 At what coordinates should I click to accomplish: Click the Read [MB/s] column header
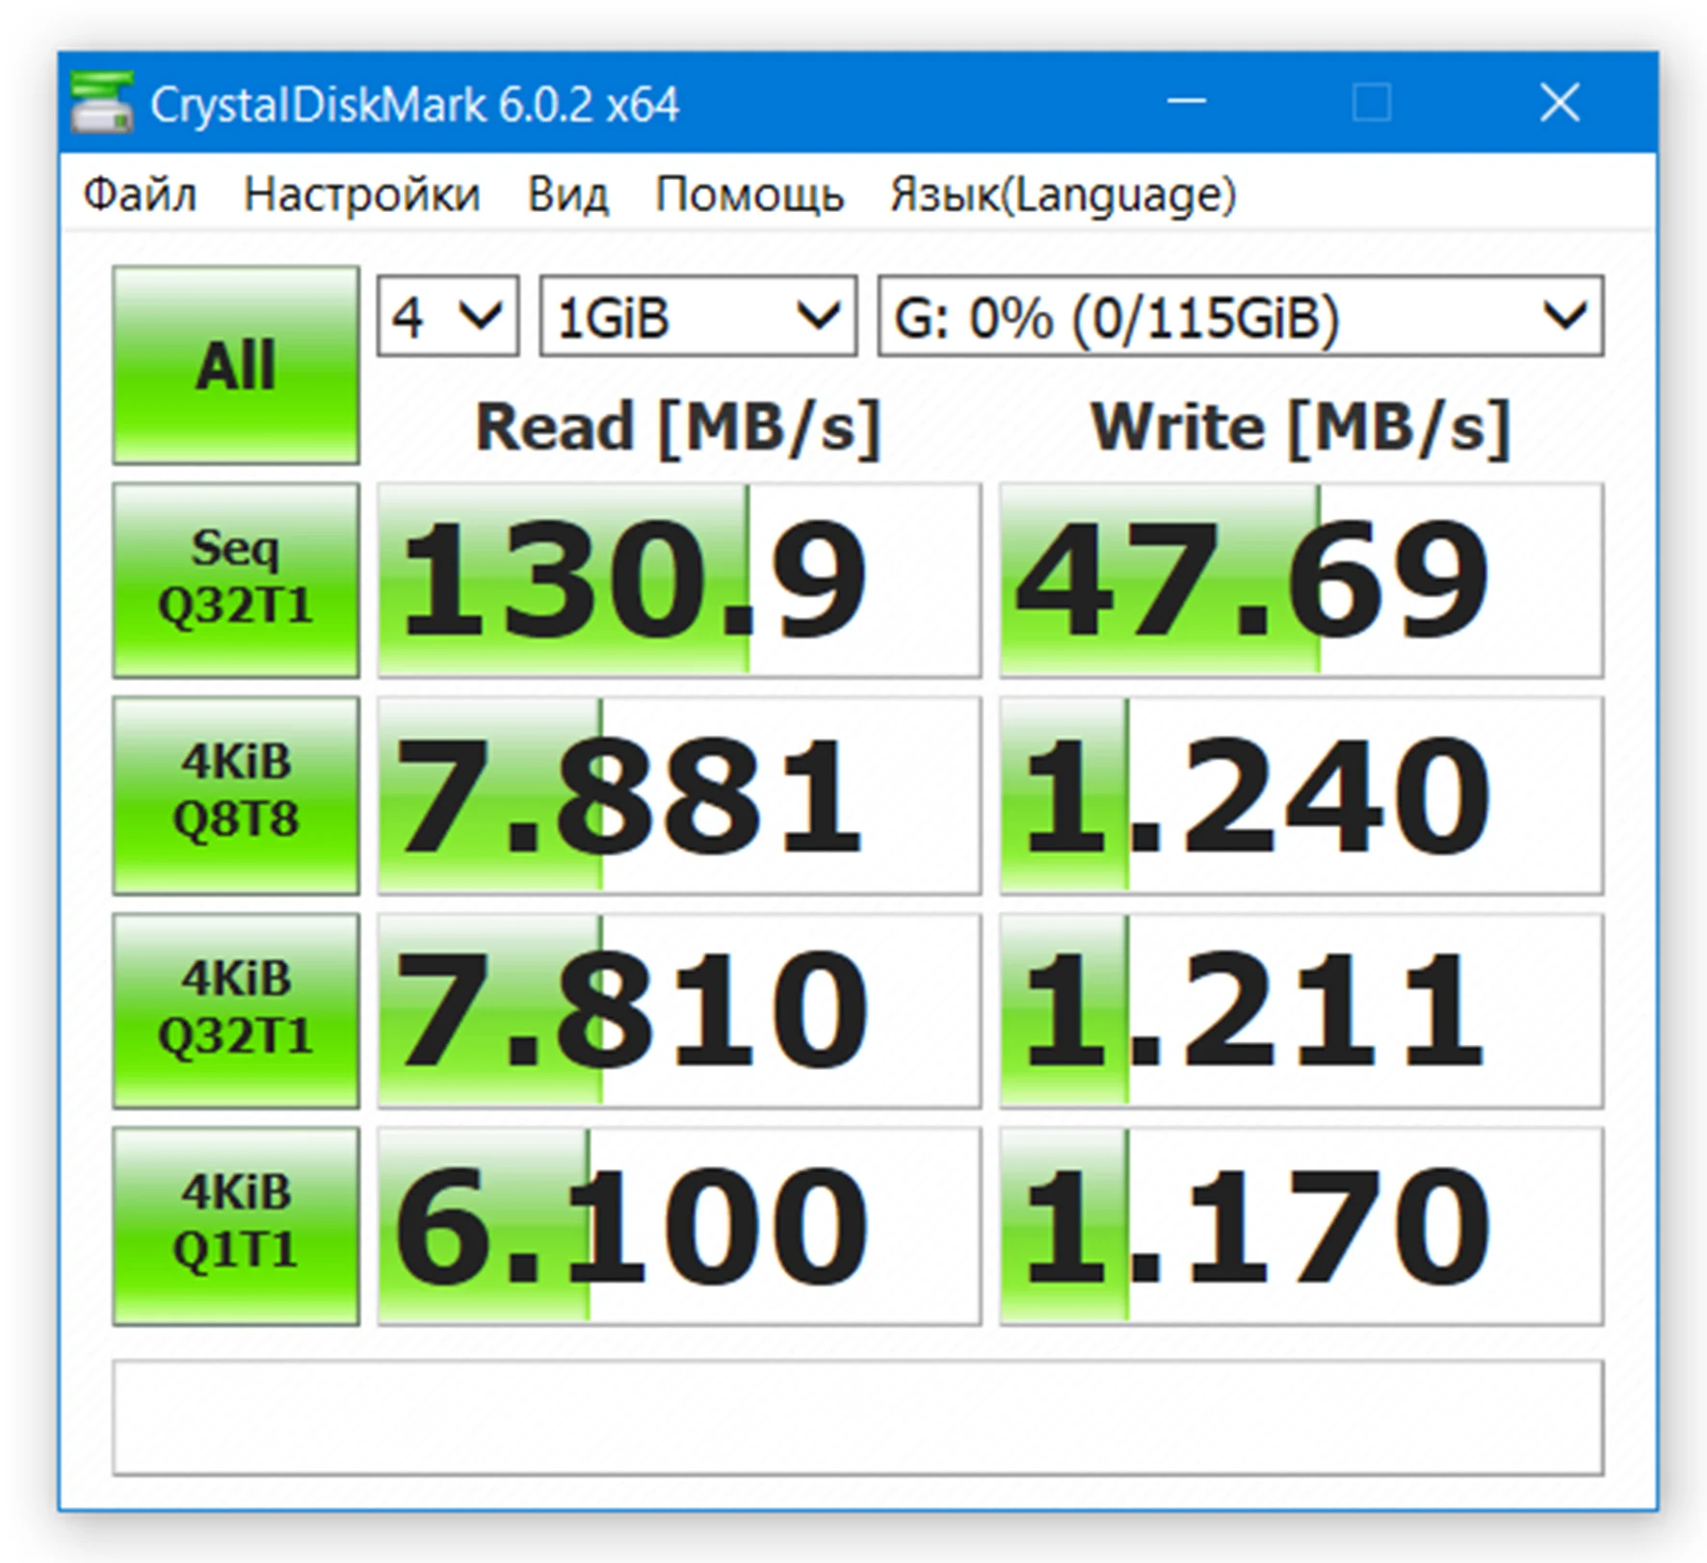point(678,428)
